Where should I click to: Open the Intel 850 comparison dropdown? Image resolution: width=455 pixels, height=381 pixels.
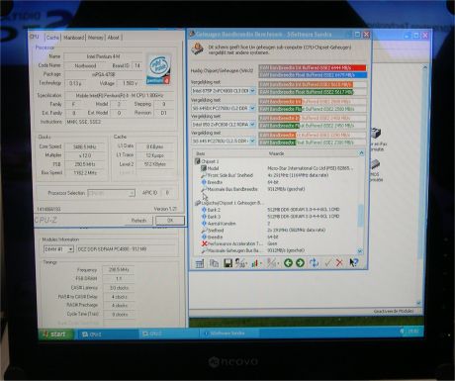(252, 125)
